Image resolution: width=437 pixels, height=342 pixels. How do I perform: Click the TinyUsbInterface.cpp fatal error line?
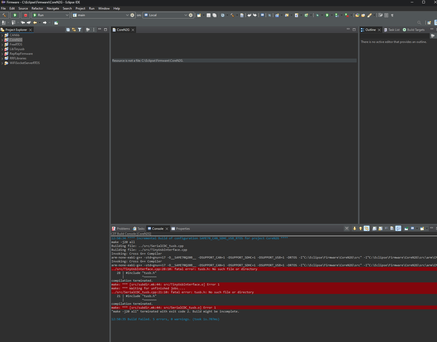point(184,269)
